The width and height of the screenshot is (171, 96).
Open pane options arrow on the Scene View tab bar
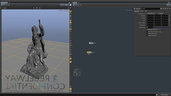(71, 3)
